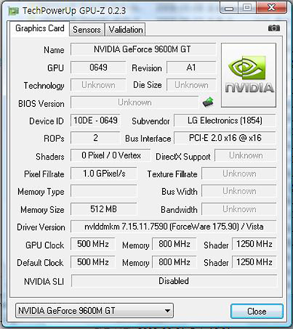The image size is (293, 329).
Task: Click the "TechPowerUp GPU-Z 0.2.3" window title
Action: (74, 10)
